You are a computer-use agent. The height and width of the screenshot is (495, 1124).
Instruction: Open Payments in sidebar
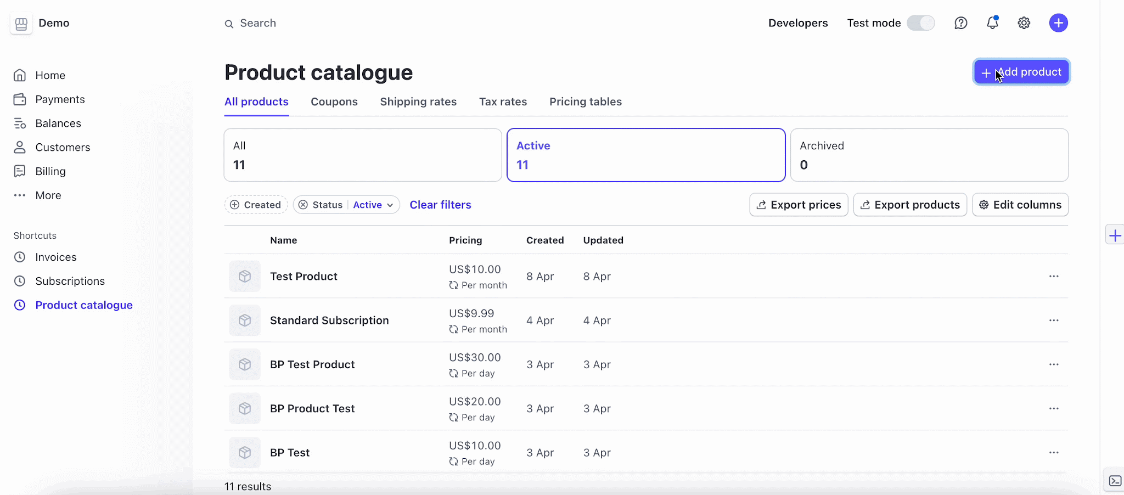click(x=49, y=99)
